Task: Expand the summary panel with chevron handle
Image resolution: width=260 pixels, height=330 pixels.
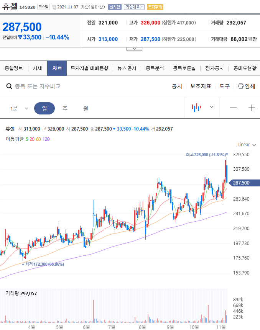Action: 134,49
